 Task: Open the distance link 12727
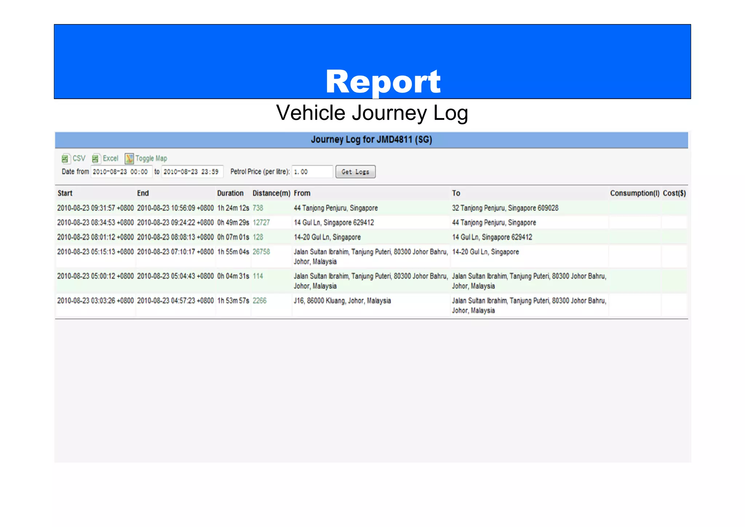click(261, 223)
